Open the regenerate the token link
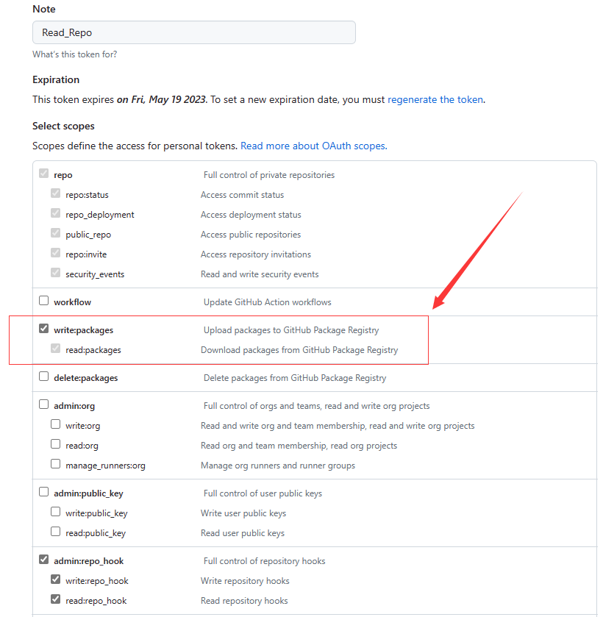Screen dimensions: 603x617 (x=435, y=99)
